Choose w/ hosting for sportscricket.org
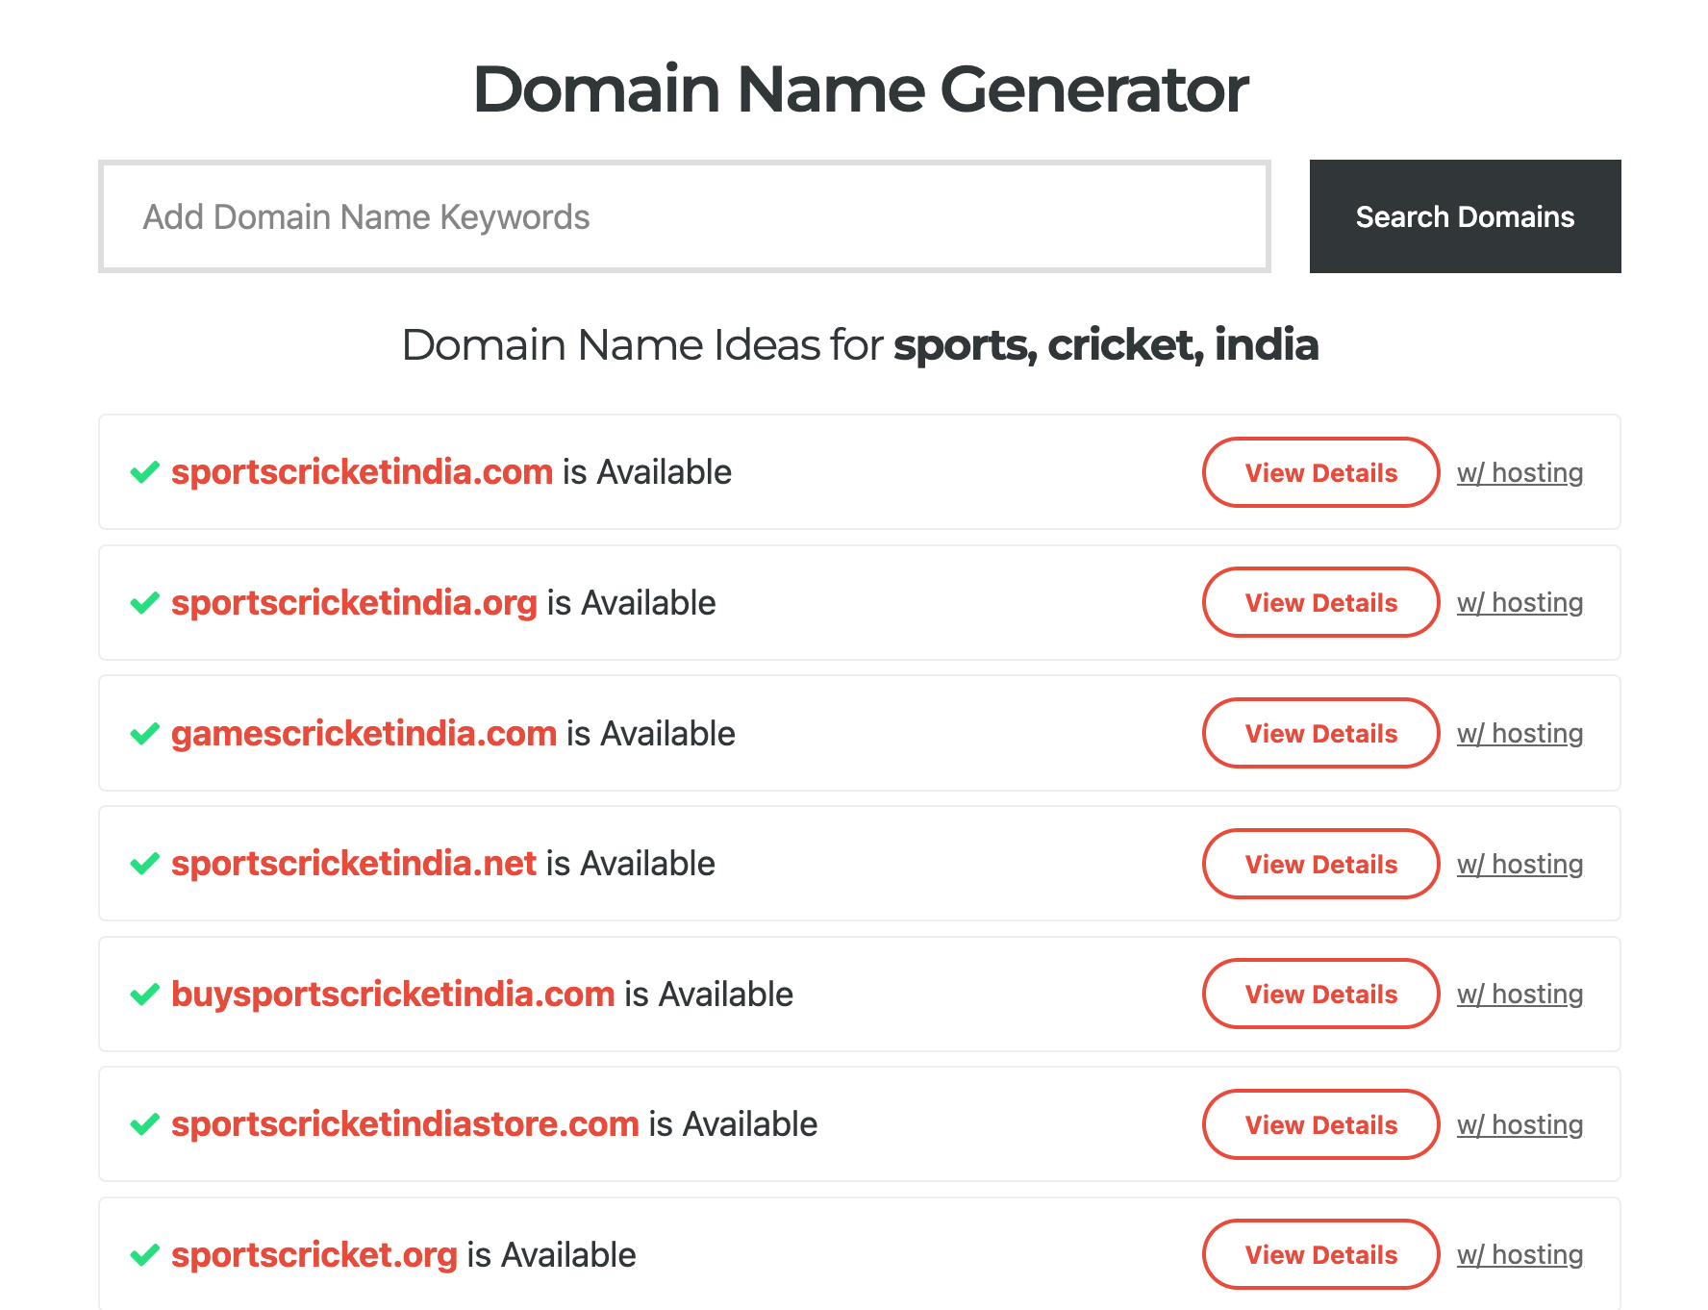This screenshot has height=1310, width=1708. pos(1520,1254)
